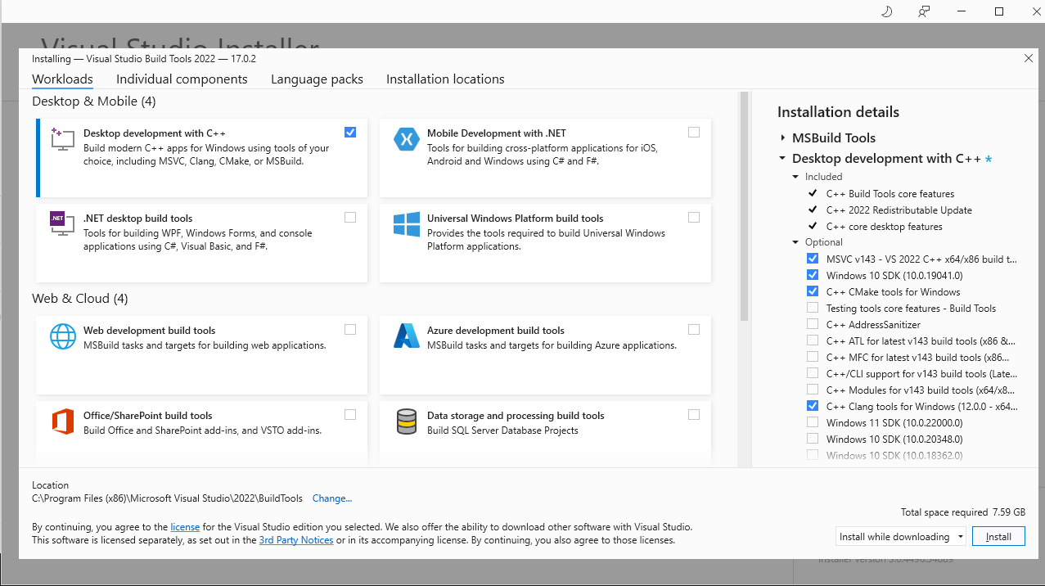Uncheck the Desktop development with C++ workload
1045x586 pixels.
click(350, 133)
